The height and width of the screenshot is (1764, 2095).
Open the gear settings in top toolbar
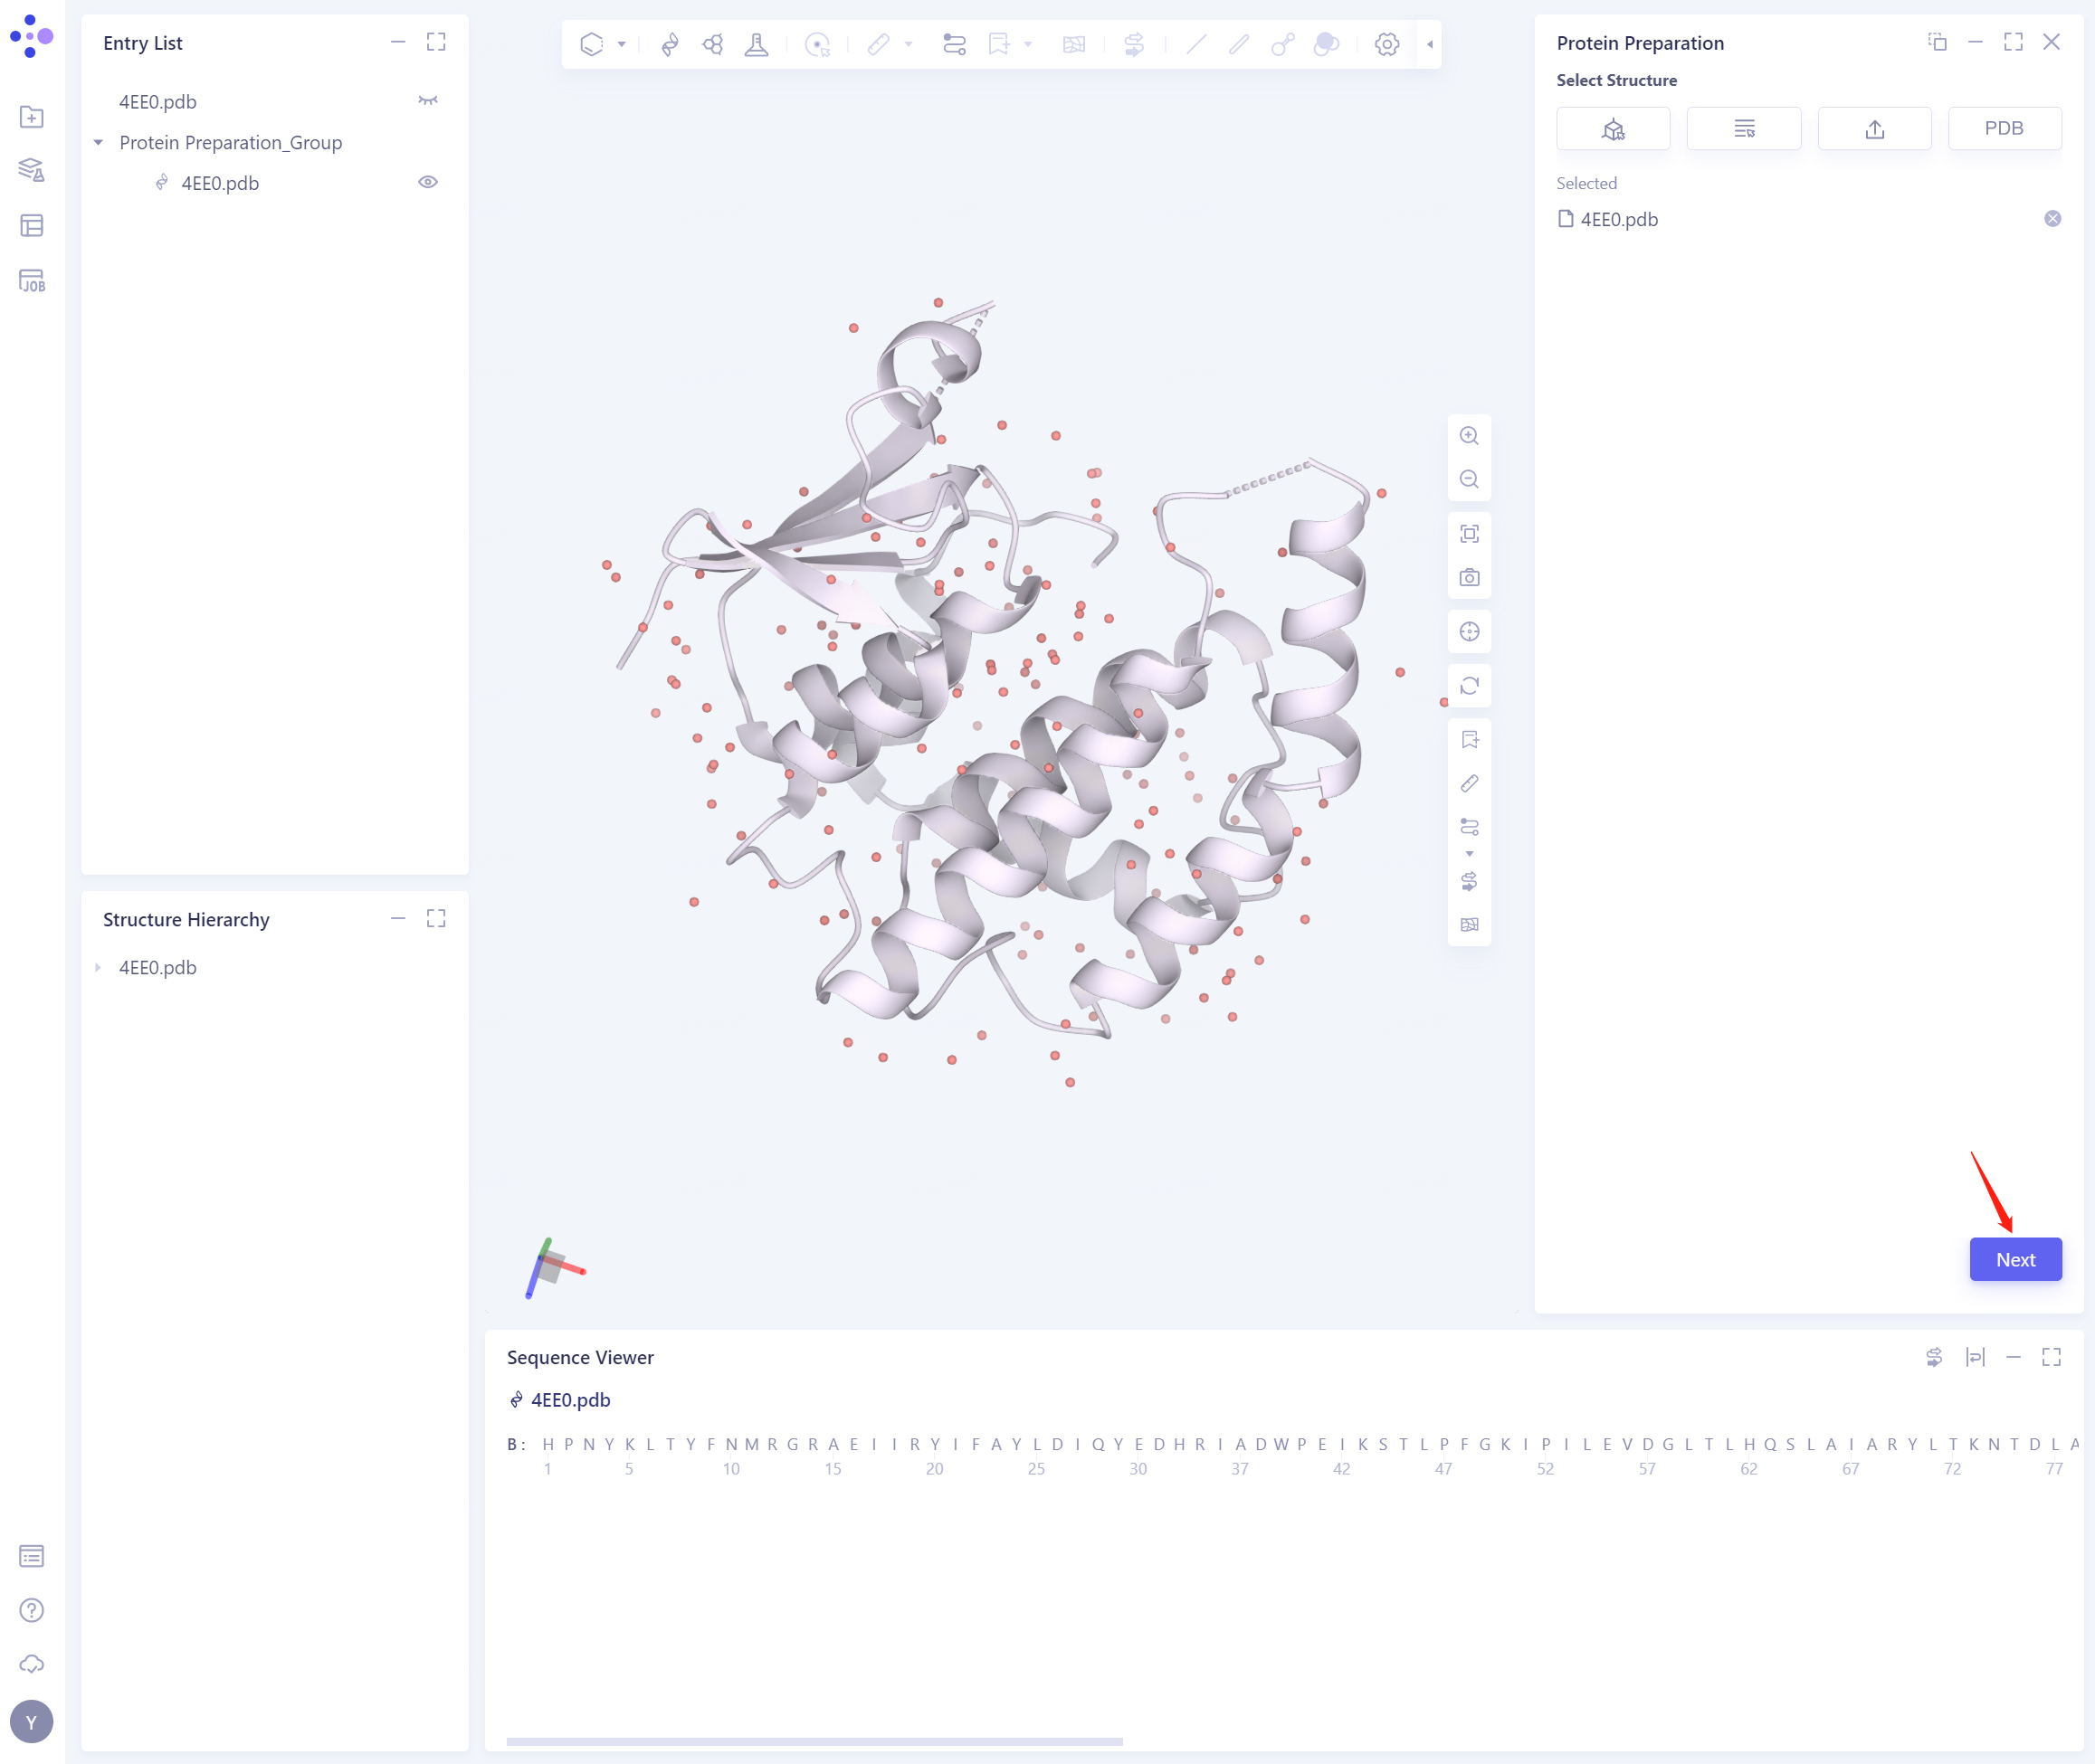(x=1386, y=44)
